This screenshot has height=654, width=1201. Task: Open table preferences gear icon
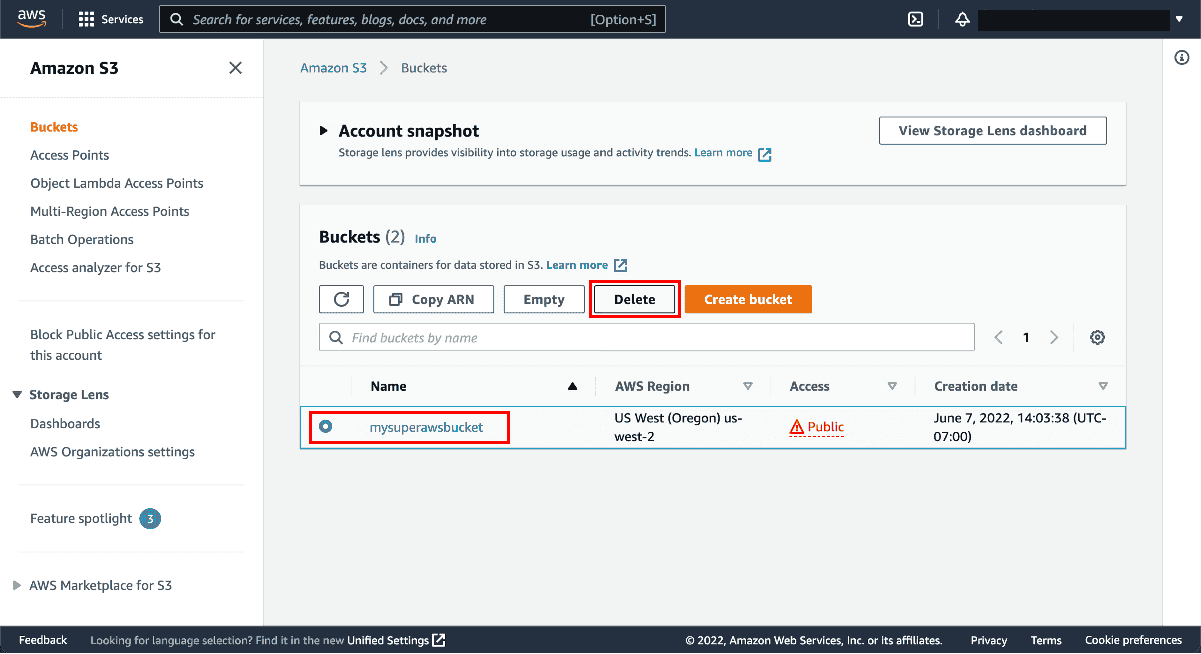[1098, 337]
